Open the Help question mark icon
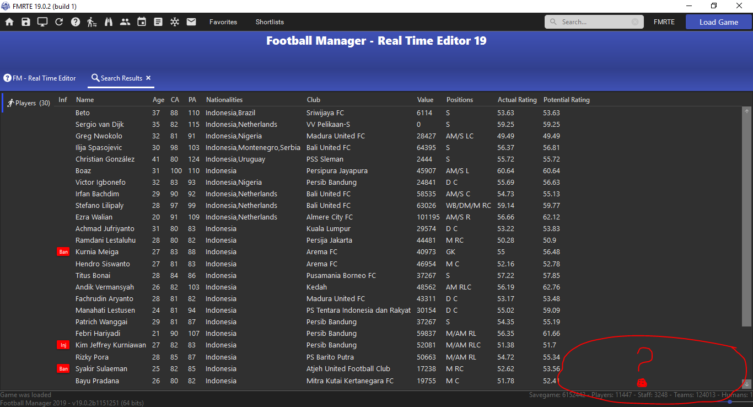The height and width of the screenshot is (407, 753). click(x=76, y=22)
